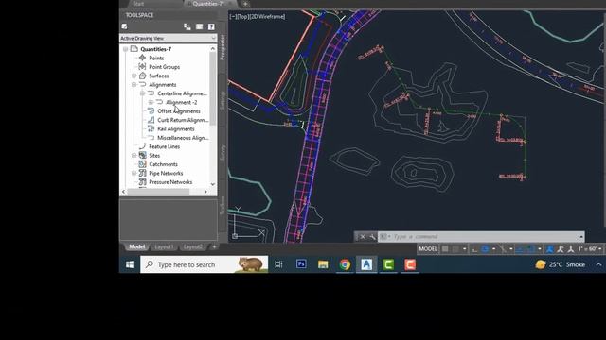Image resolution: width=606 pixels, height=340 pixels.
Task: Click the Offset Alignments icon
Action: [151, 111]
